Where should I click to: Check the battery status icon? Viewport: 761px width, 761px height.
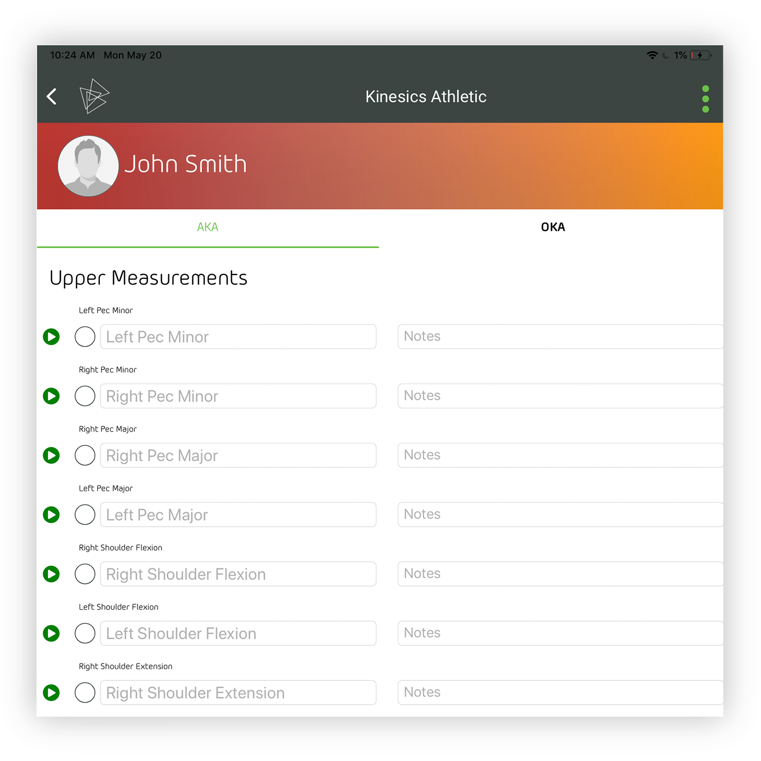click(x=701, y=55)
